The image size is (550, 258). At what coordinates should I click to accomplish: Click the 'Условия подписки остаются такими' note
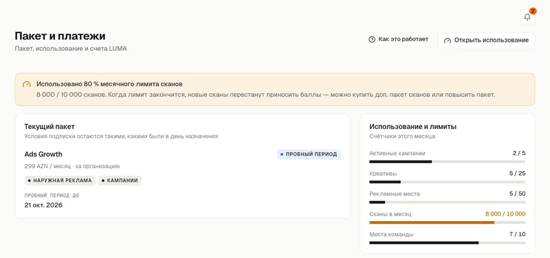(x=122, y=137)
